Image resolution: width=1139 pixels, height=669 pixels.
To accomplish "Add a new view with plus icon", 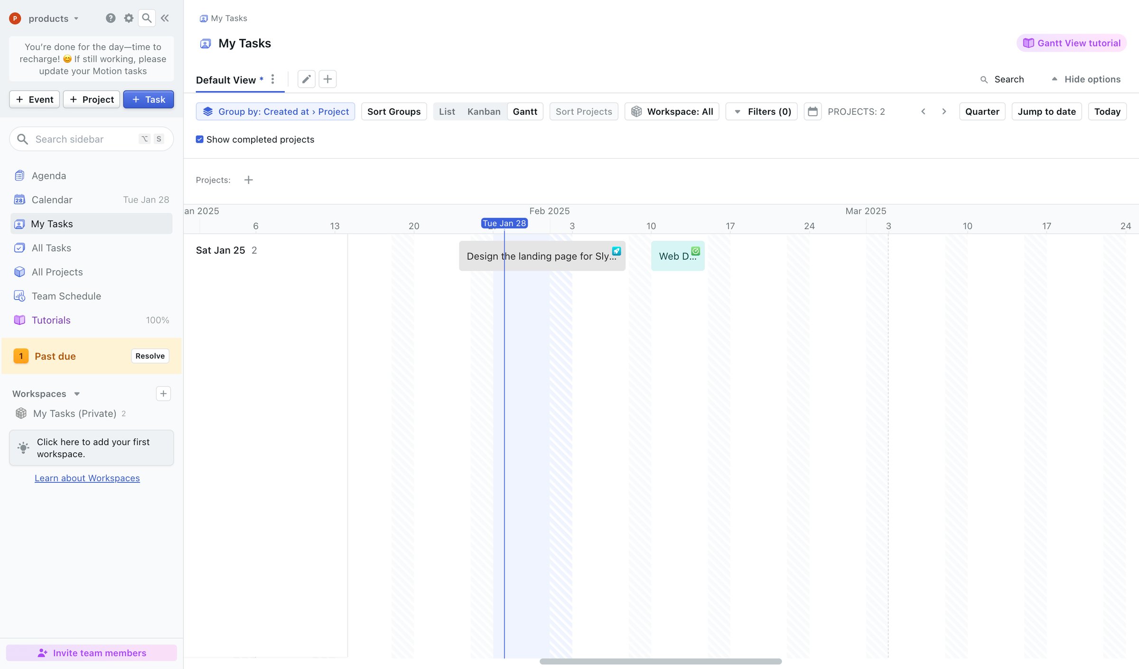I will coord(327,79).
